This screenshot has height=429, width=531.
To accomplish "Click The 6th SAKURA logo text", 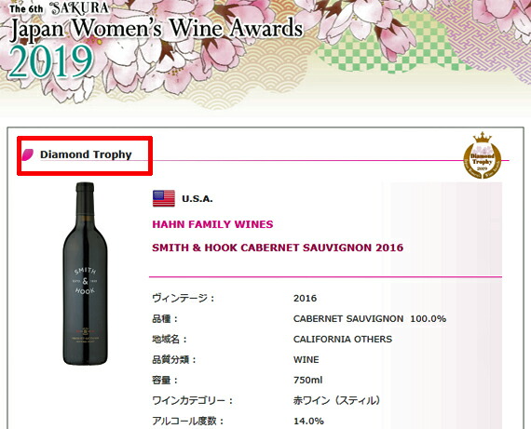I will pyautogui.click(x=60, y=8).
